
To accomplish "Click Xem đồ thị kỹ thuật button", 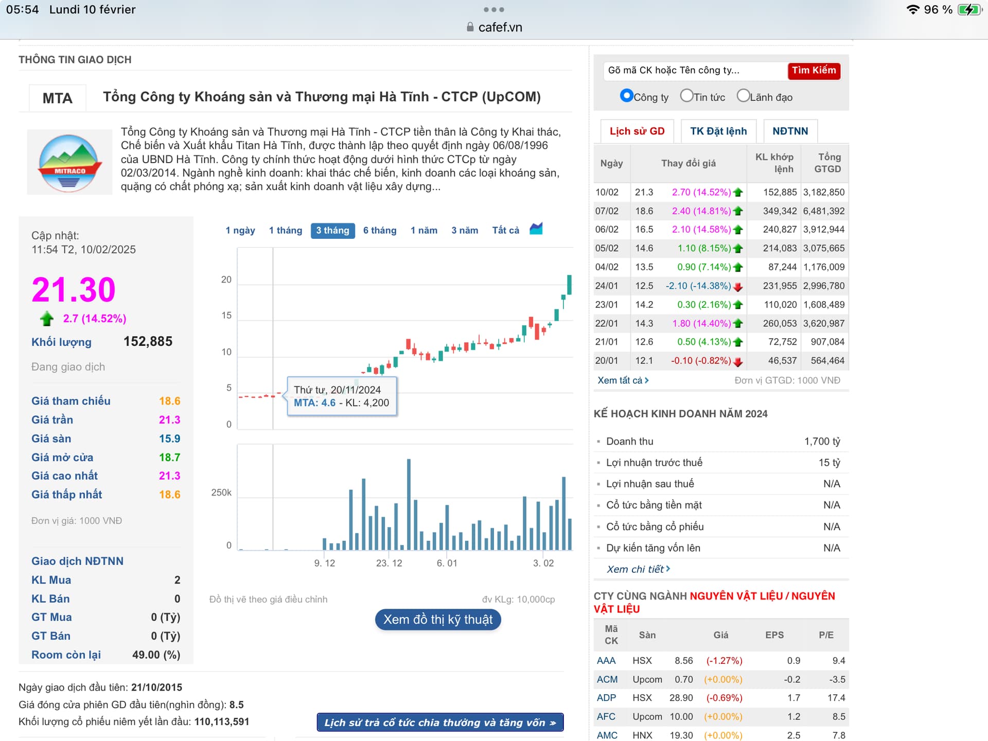I will pyautogui.click(x=438, y=620).
